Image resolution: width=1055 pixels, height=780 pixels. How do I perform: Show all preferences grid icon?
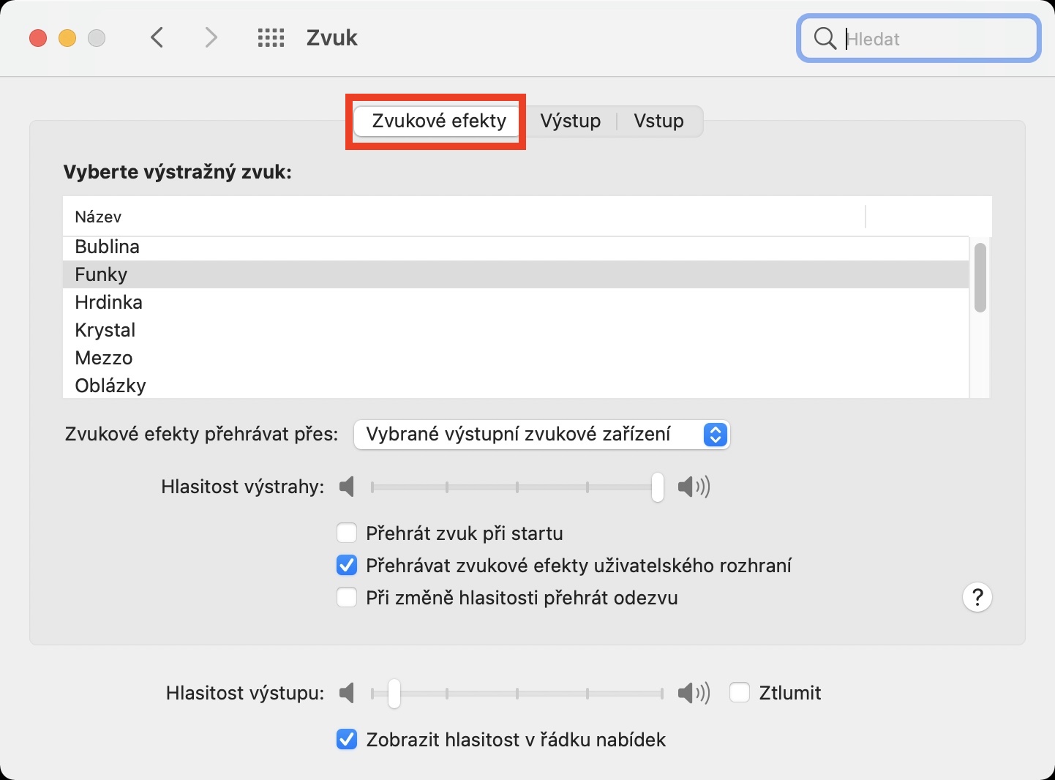271,38
